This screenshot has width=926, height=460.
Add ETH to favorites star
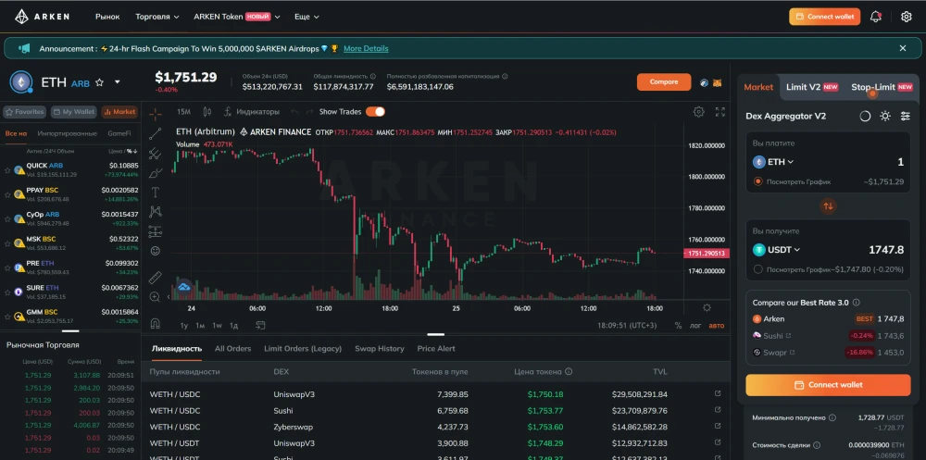[99, 82]
